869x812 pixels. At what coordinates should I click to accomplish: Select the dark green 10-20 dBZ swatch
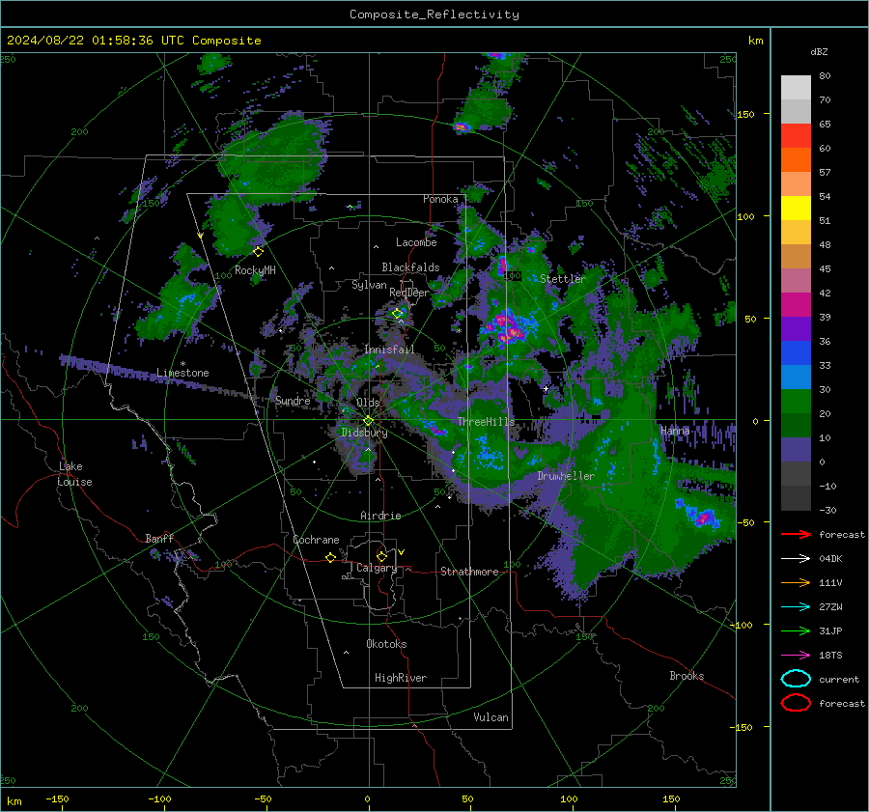(x=796, y=425)
